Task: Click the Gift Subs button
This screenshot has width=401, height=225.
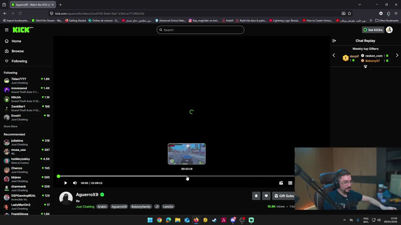Action: [284, 196]
